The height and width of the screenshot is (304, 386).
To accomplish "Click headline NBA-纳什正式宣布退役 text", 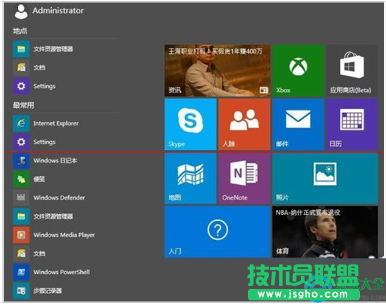I will tap(307, 212).
